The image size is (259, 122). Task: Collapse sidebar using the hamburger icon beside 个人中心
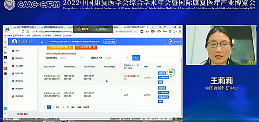(x=42, y=42)
